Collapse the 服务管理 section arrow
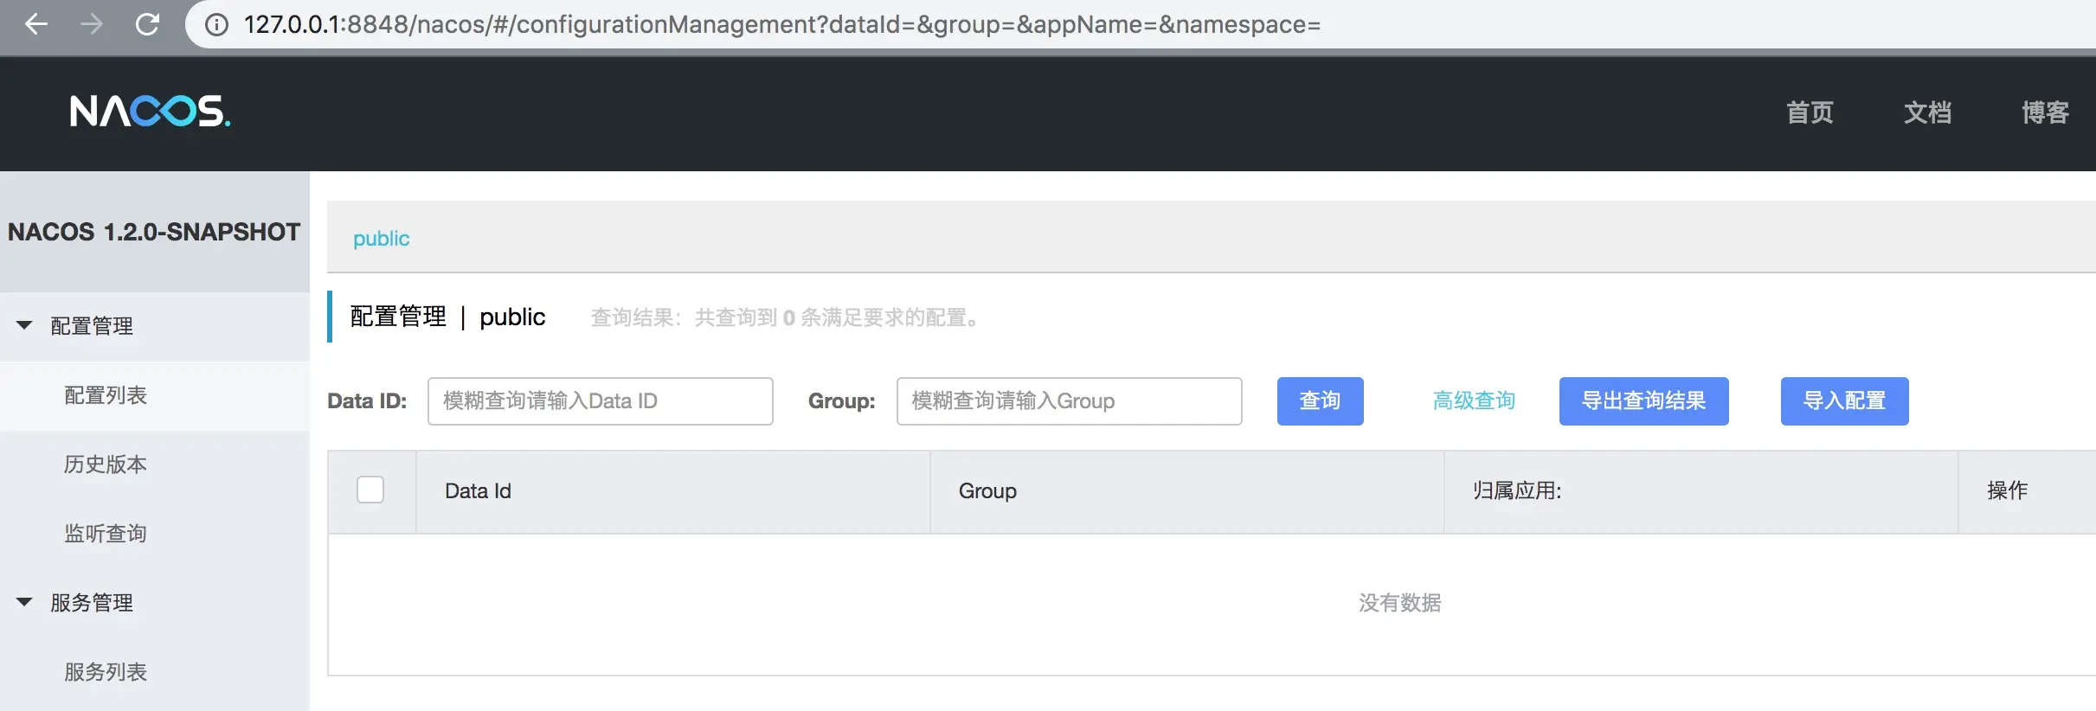Screen dimensions: 2096x711 point(24,602)
